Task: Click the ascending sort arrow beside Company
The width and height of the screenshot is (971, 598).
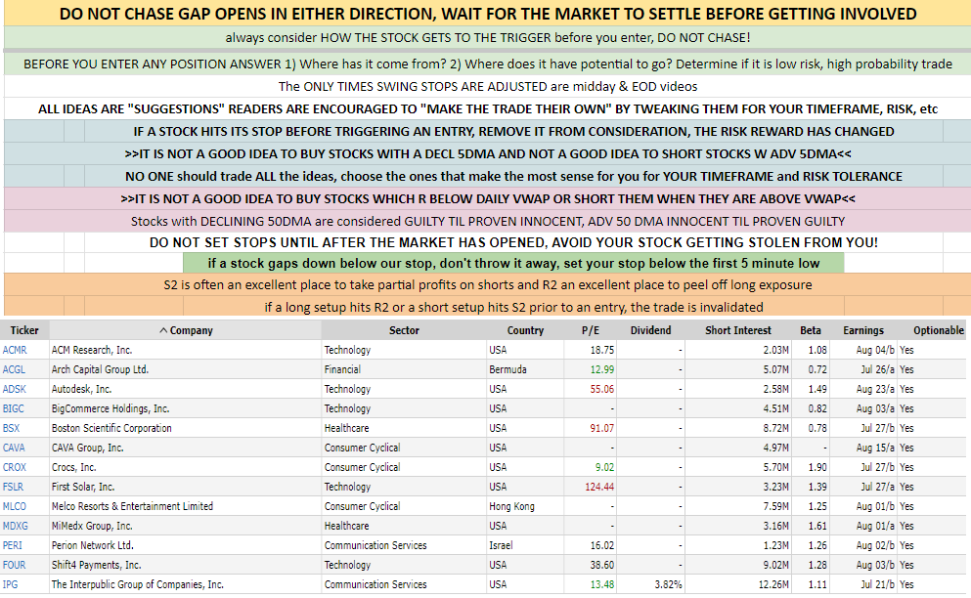Action: point(163,330)
